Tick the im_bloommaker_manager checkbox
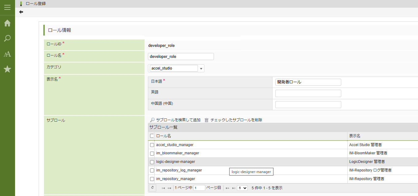The height and width of the screenshot is (196, 418). coord(152,153)
